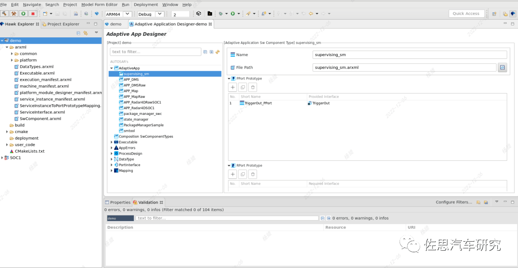Click Configure Filters in Validation panel
518x268 pixels.
click(x=454, y=202)
